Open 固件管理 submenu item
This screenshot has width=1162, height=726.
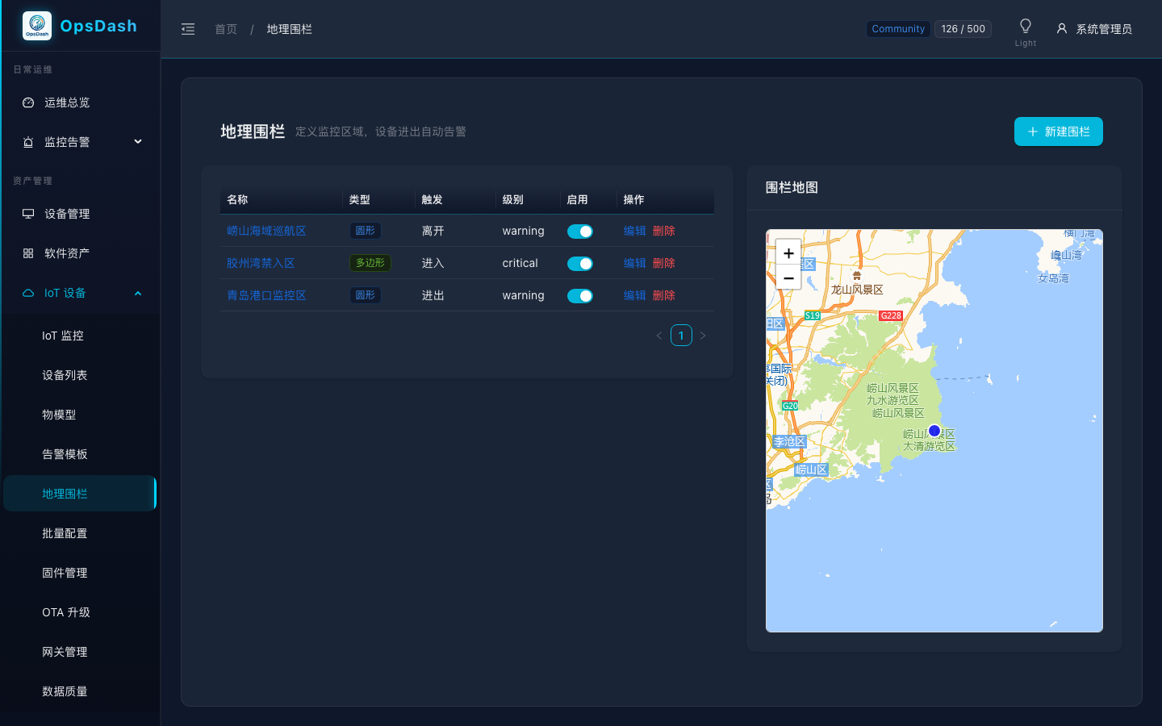[x=80, y=573]
